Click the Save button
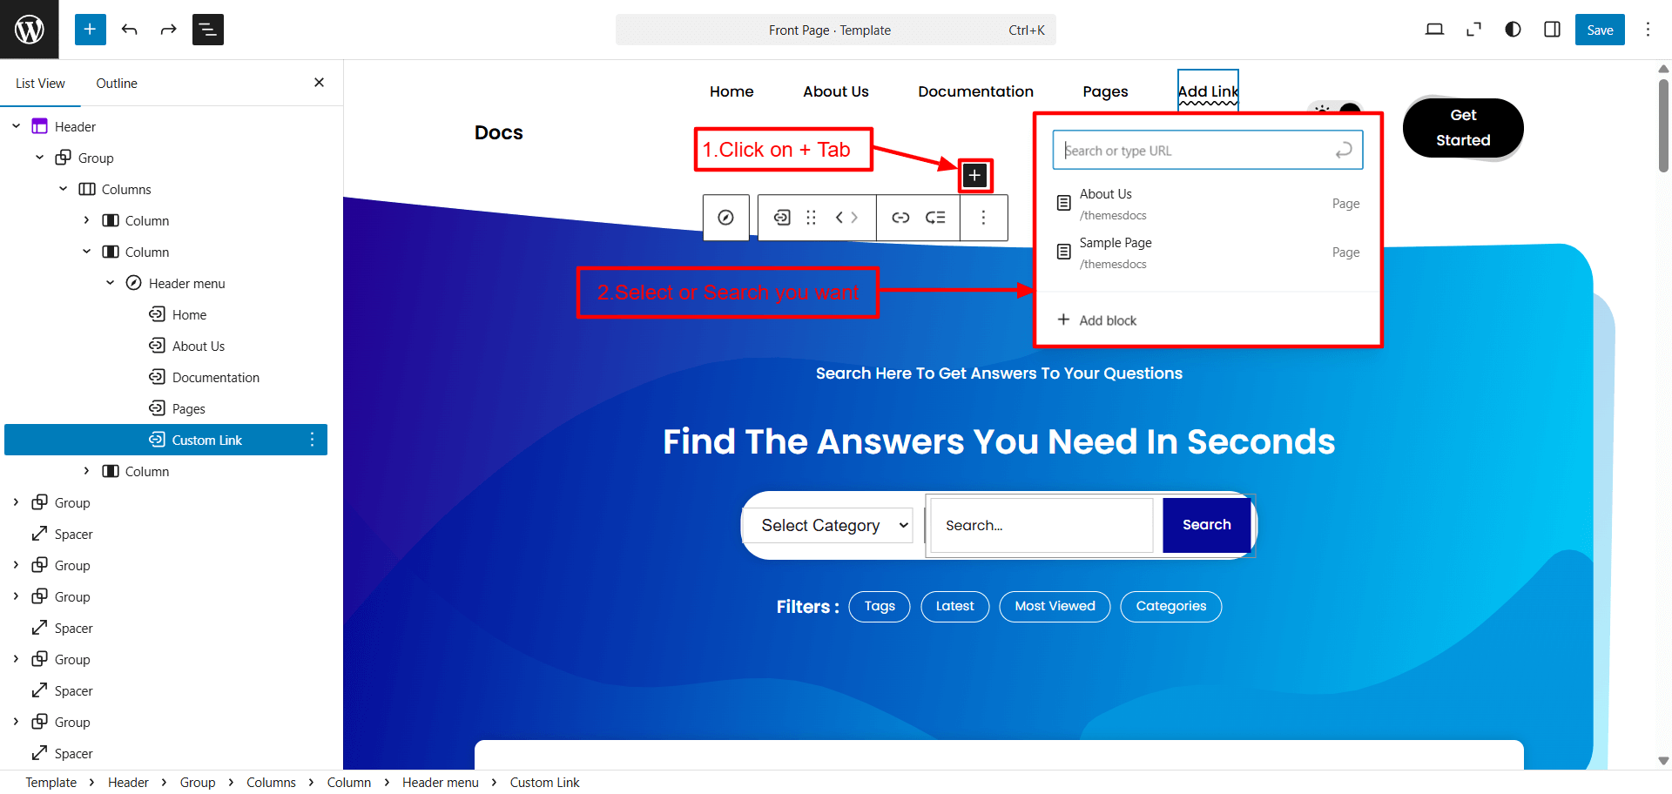The image size is (1672, 794). (x=1599, y=30)
